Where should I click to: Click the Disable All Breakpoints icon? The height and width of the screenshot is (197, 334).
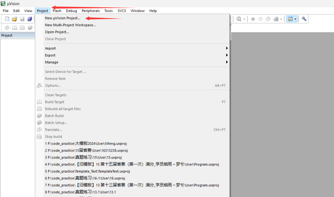268,19
